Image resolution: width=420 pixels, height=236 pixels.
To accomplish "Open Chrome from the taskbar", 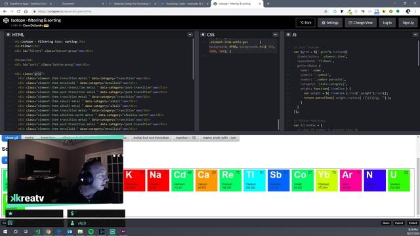I will 48,231.
